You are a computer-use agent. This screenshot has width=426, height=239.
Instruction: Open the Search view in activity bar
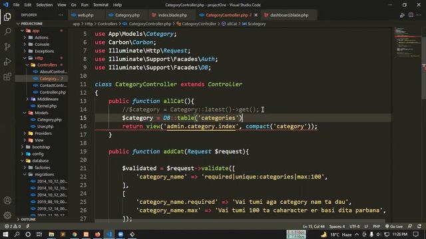(7, 32)
